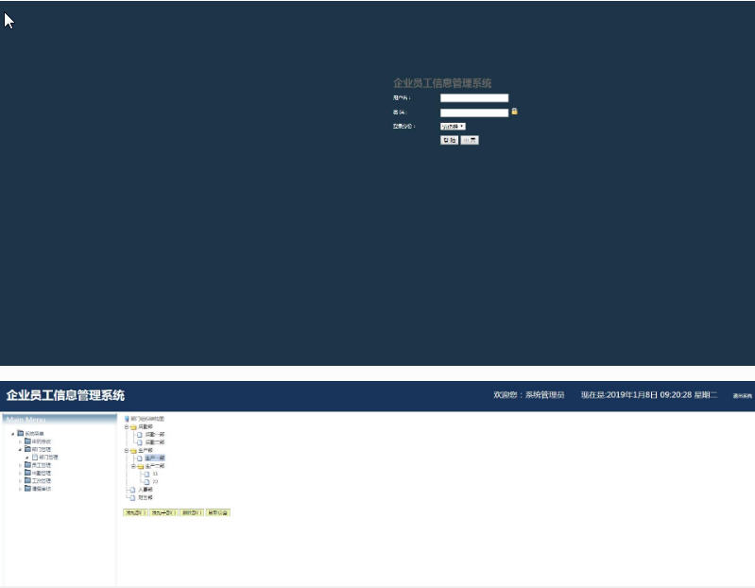Click the 欢迎您：系统管理员 welcome text
This screenshot has width=755, height=588.
pyautogui.click(x=529, y=395)
